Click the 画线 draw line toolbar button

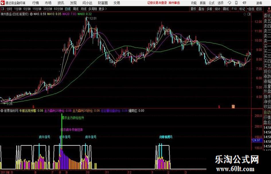pyautogui.click(x=226, y=9)
